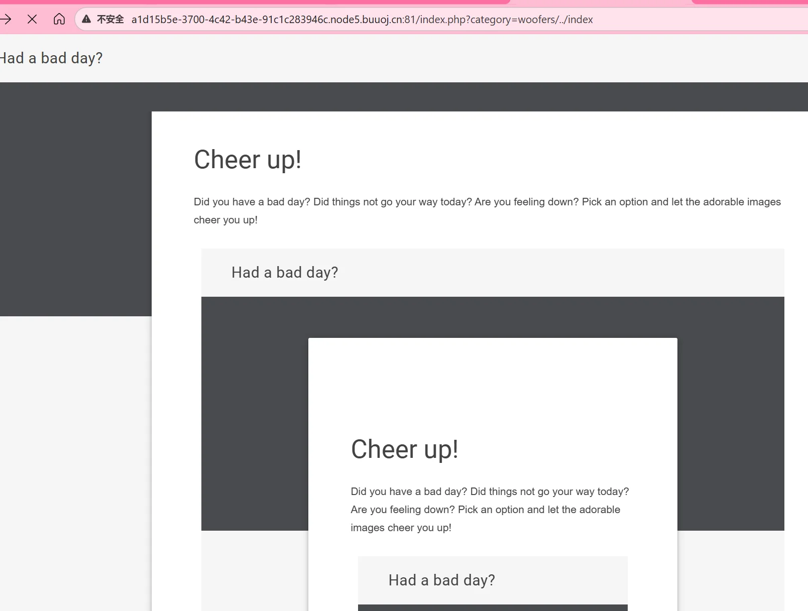
Task: Open site info via 不安全 label
Action: [x=110, y=20]
